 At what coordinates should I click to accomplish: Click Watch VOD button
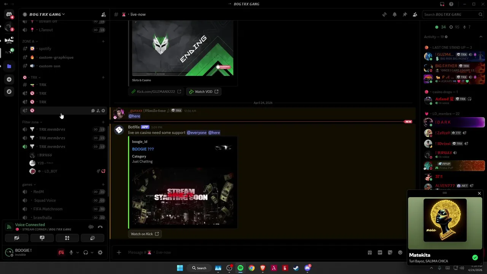(x=204, y=92)
